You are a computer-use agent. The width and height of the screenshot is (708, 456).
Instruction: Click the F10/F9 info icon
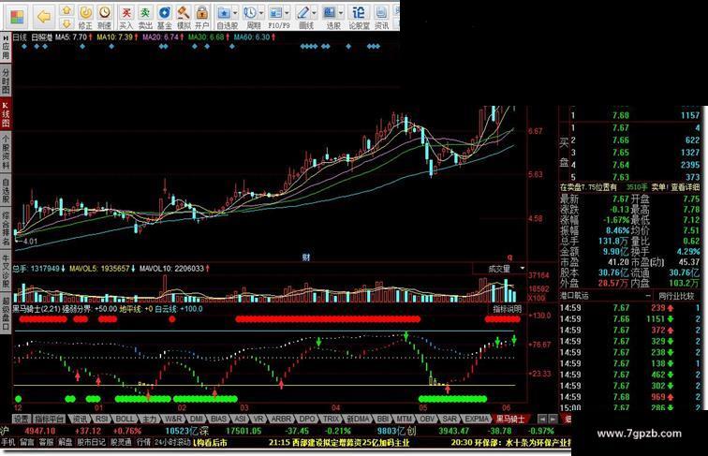pyautogui.click(x=275, y=13)
